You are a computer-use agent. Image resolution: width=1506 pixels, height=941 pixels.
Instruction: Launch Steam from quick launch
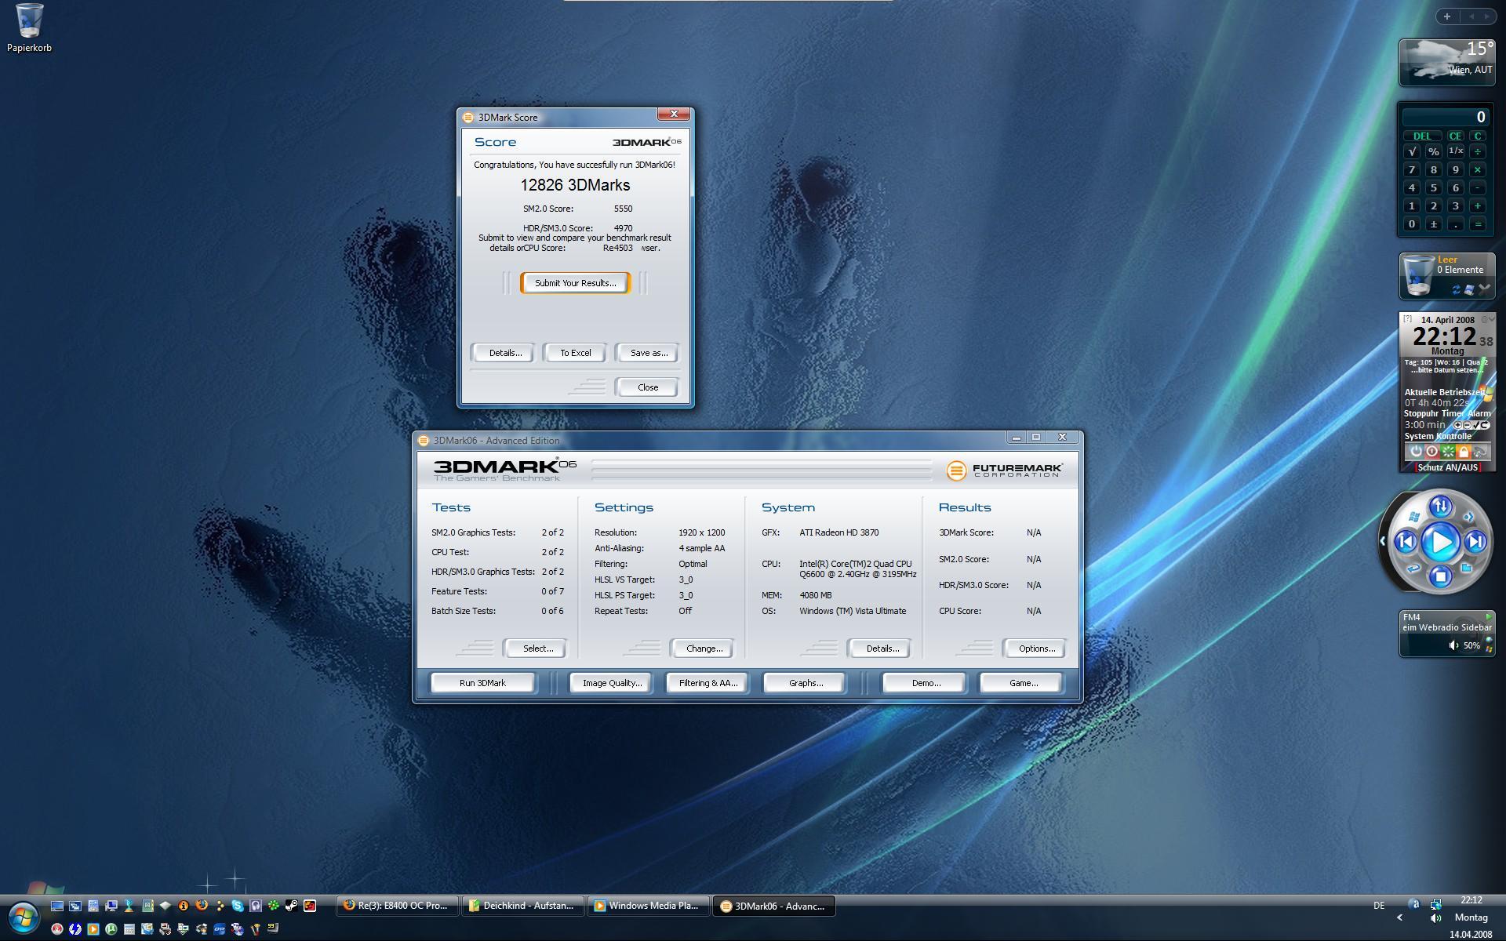pos(291,905)
